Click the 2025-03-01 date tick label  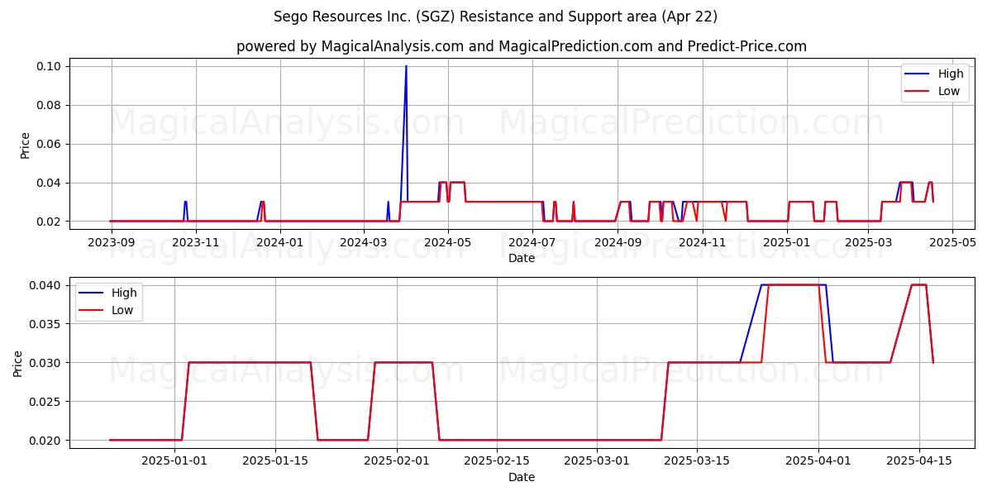(597, 462)
